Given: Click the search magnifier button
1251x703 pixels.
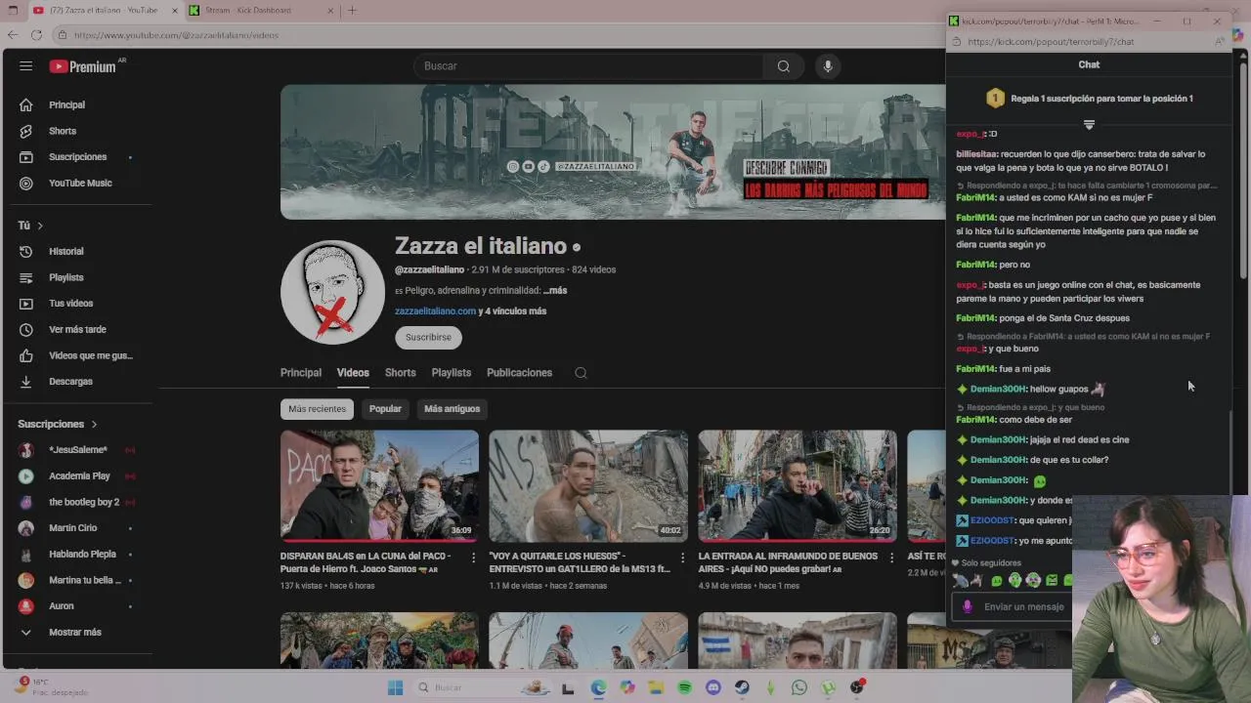Looking at the screenshot, I should (x=783, y=66).
